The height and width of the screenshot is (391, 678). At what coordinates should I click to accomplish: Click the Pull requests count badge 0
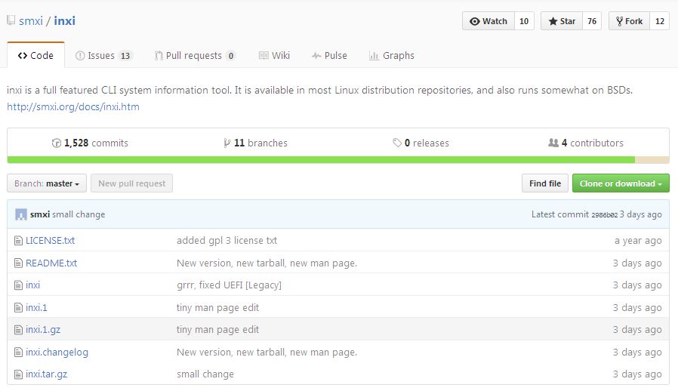point(231,56)
